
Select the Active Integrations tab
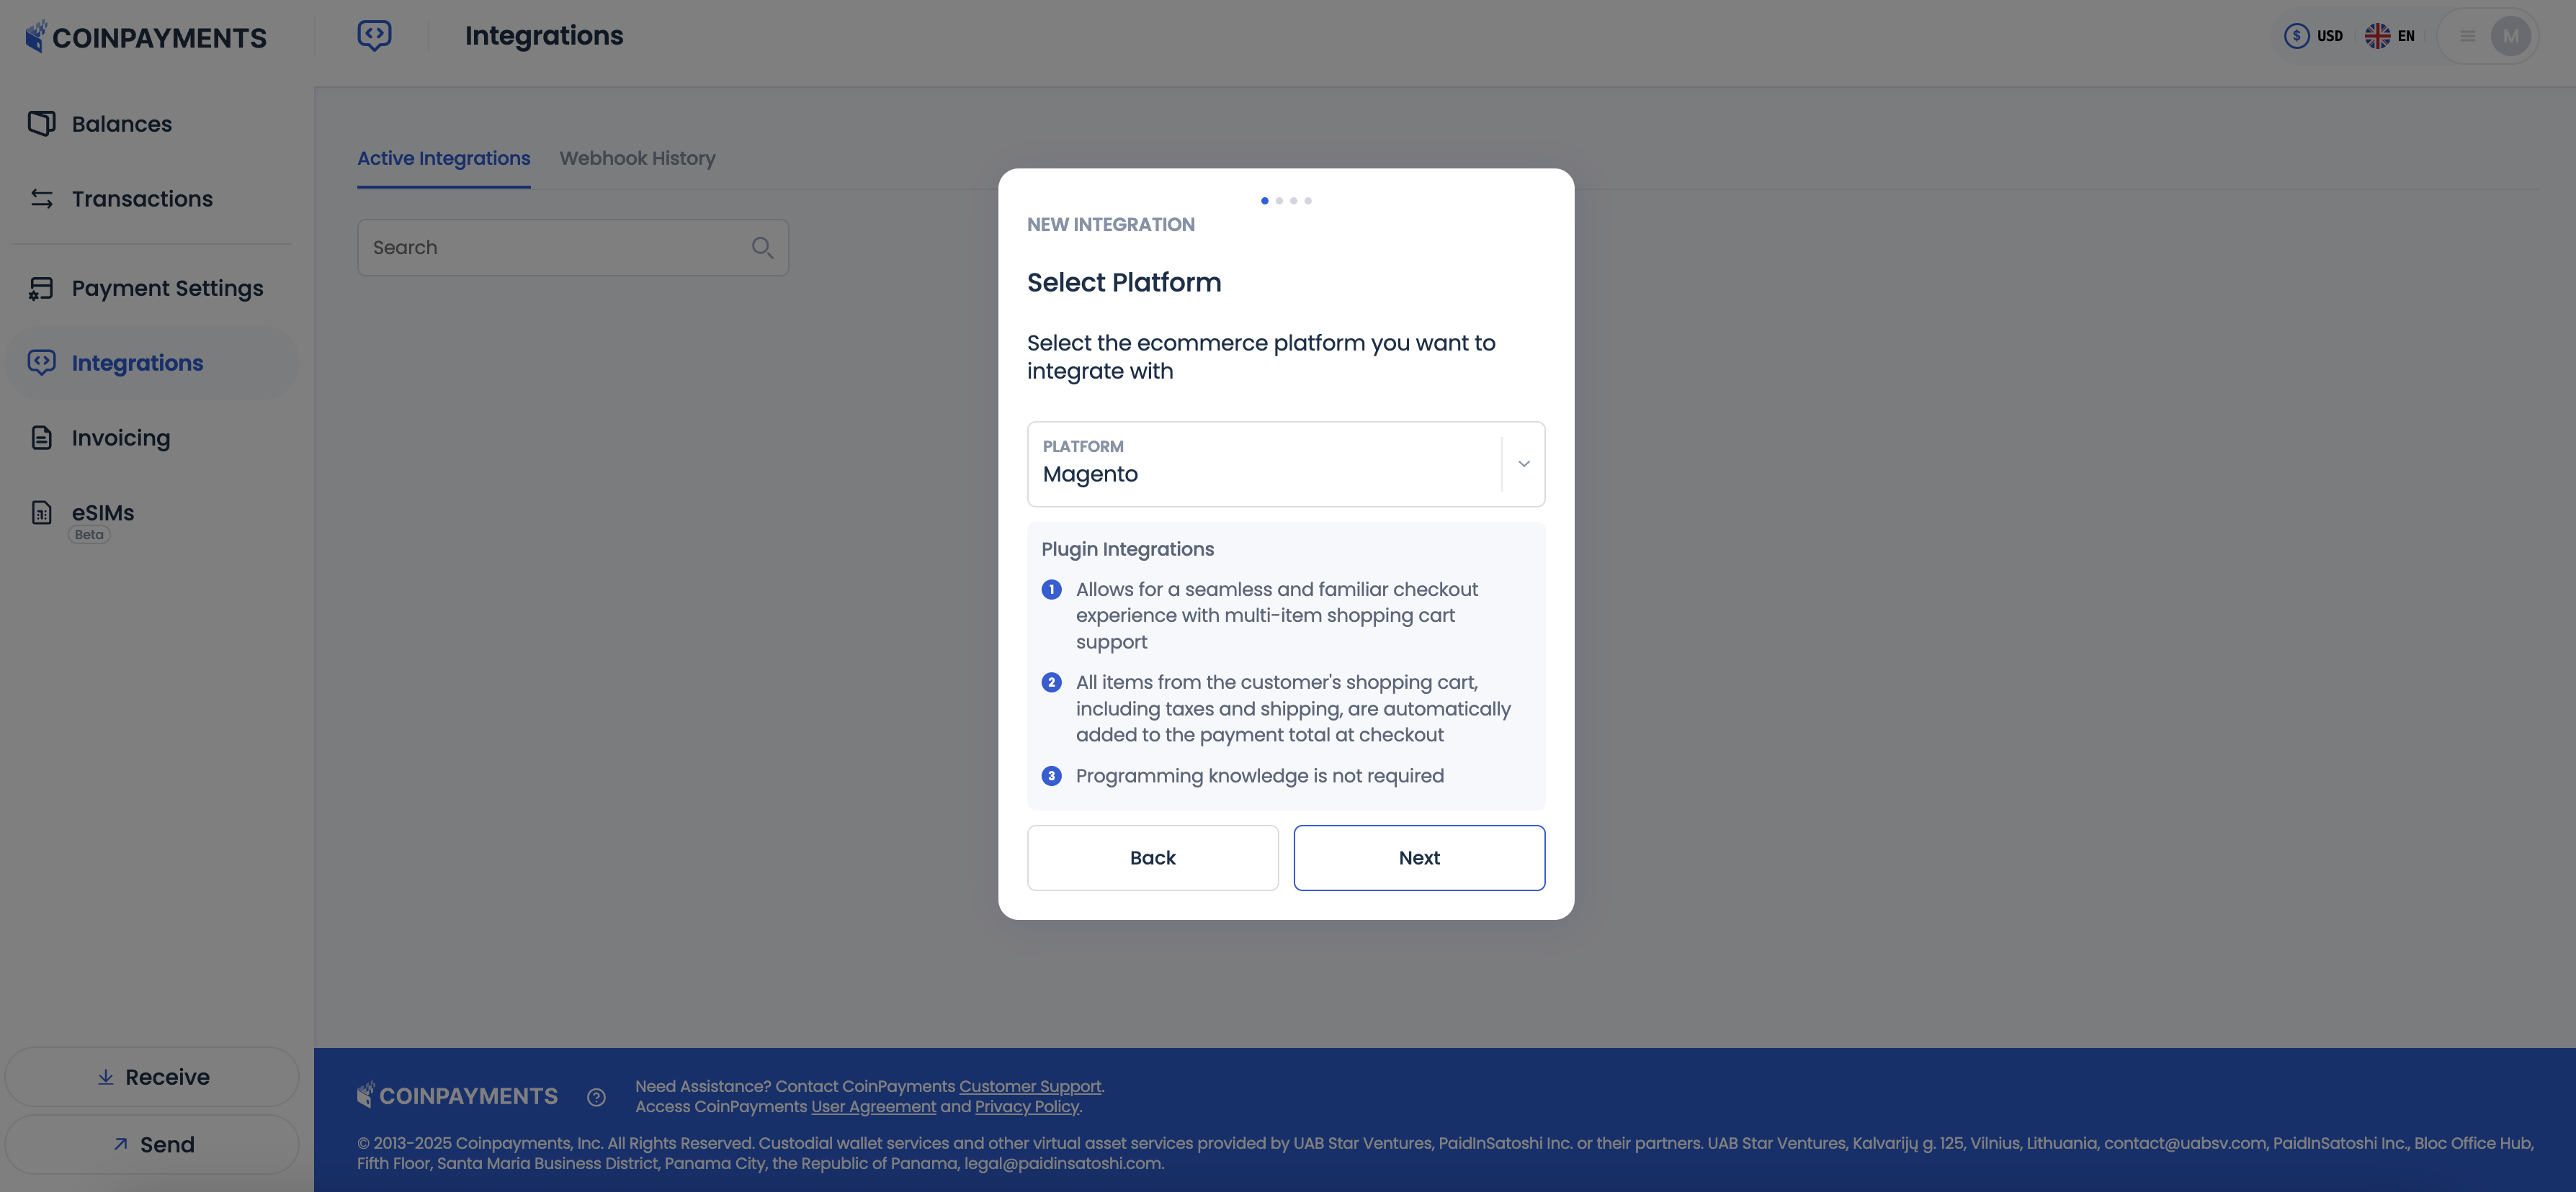click(x=443, y=158)
